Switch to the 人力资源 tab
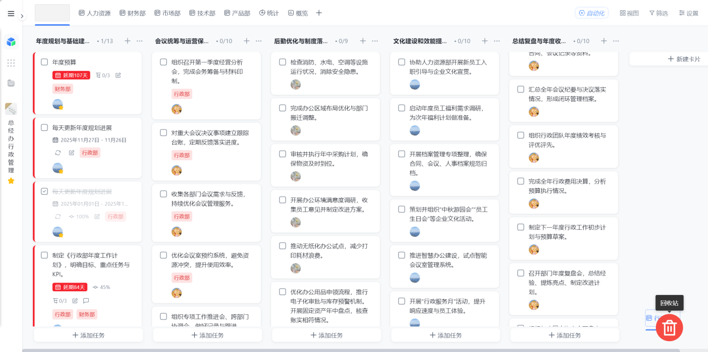The image size is (708, 352). tap(95, 13)
